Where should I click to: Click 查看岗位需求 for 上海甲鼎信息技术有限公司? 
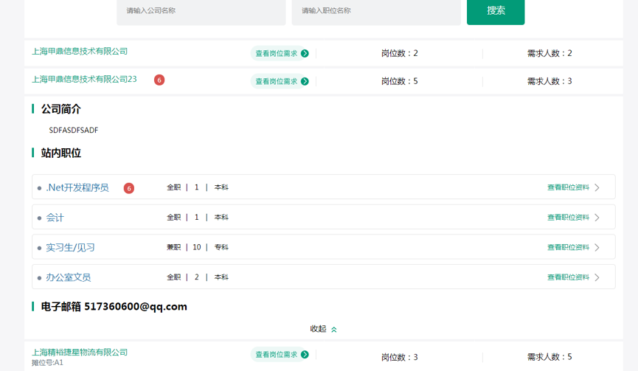[277, 53]
